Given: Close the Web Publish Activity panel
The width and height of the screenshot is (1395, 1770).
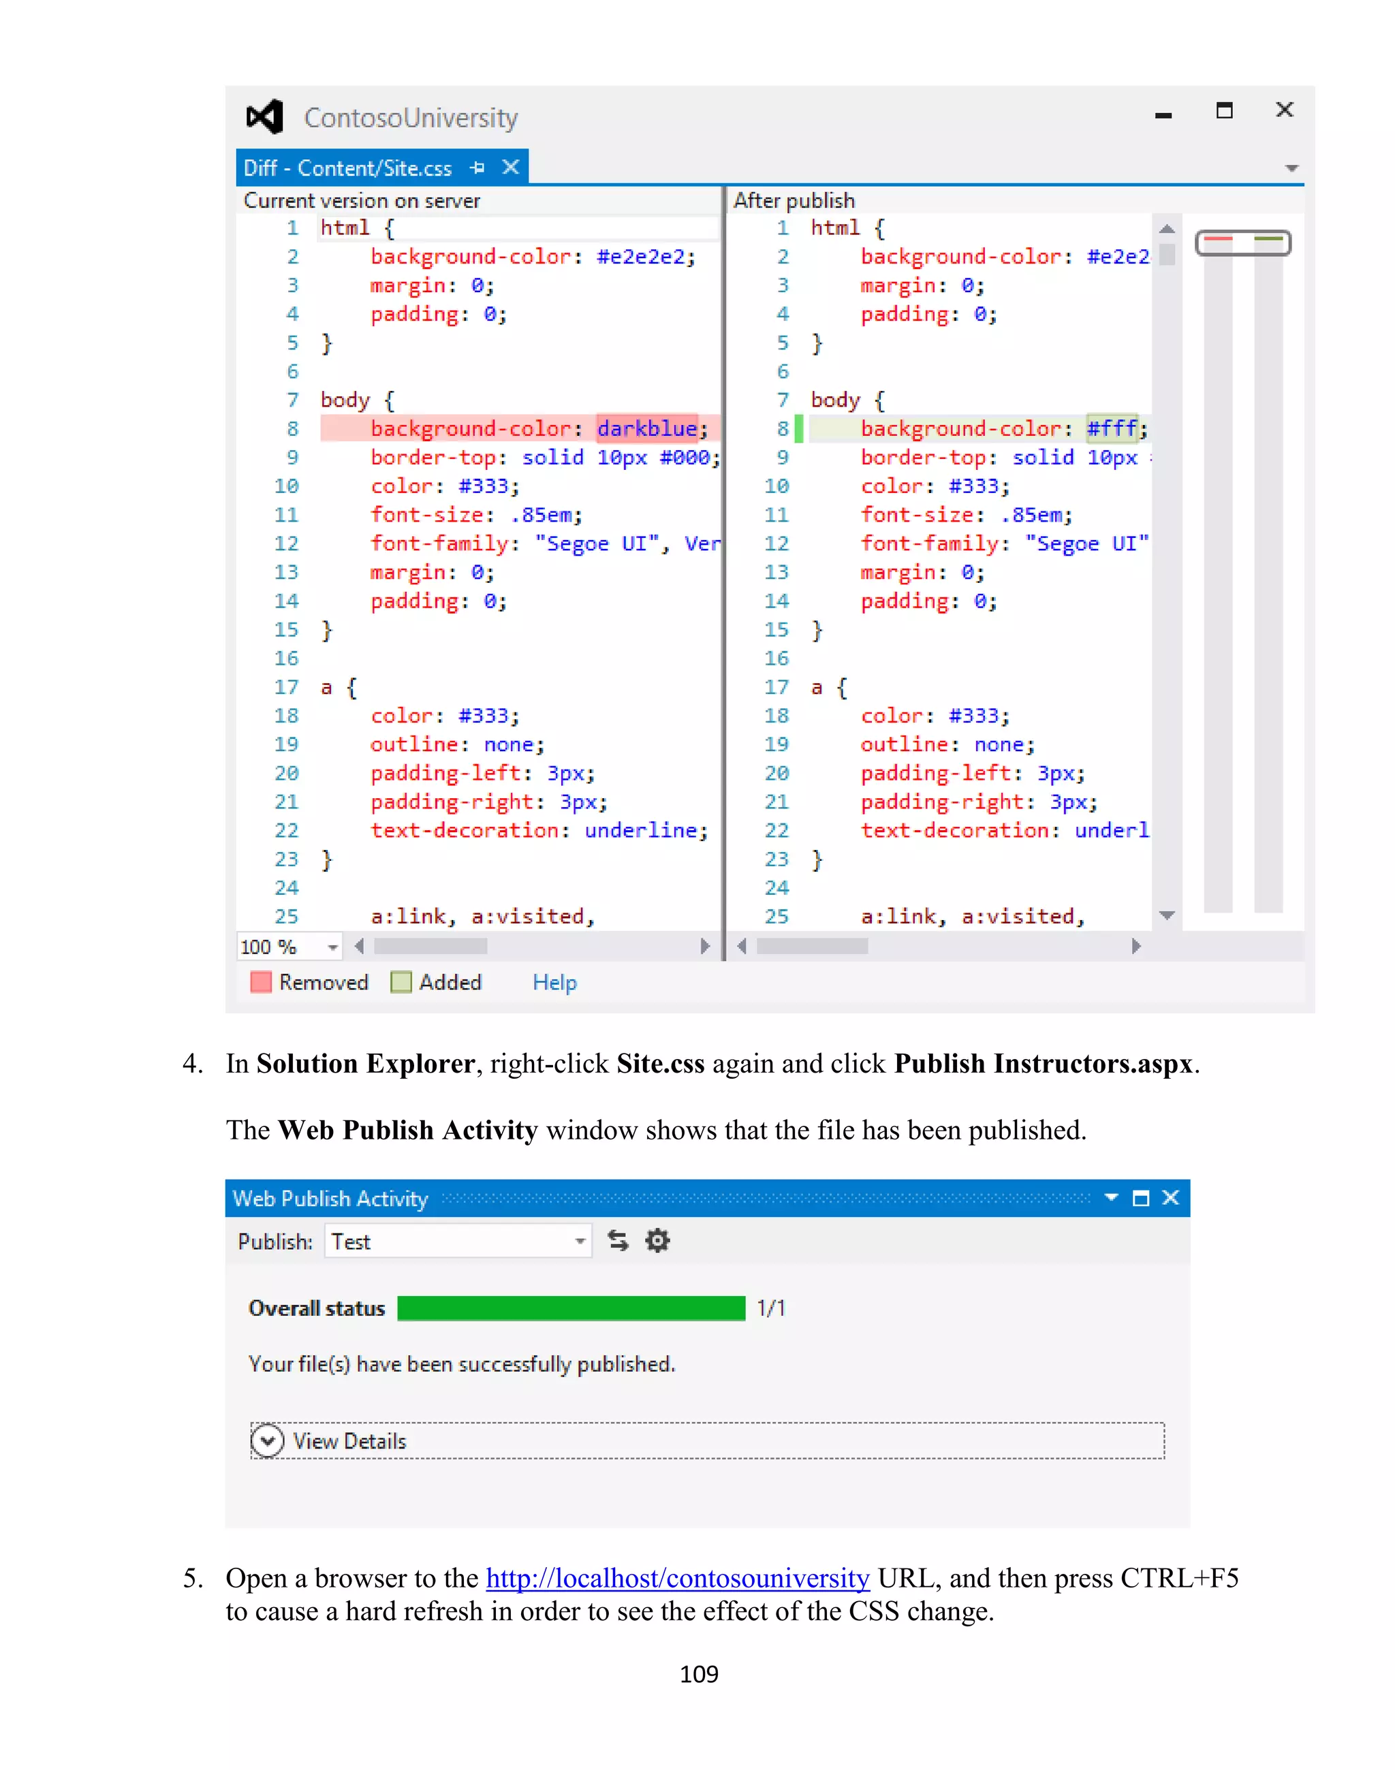Looking at the screenshot, I should coord(1170,1198).
